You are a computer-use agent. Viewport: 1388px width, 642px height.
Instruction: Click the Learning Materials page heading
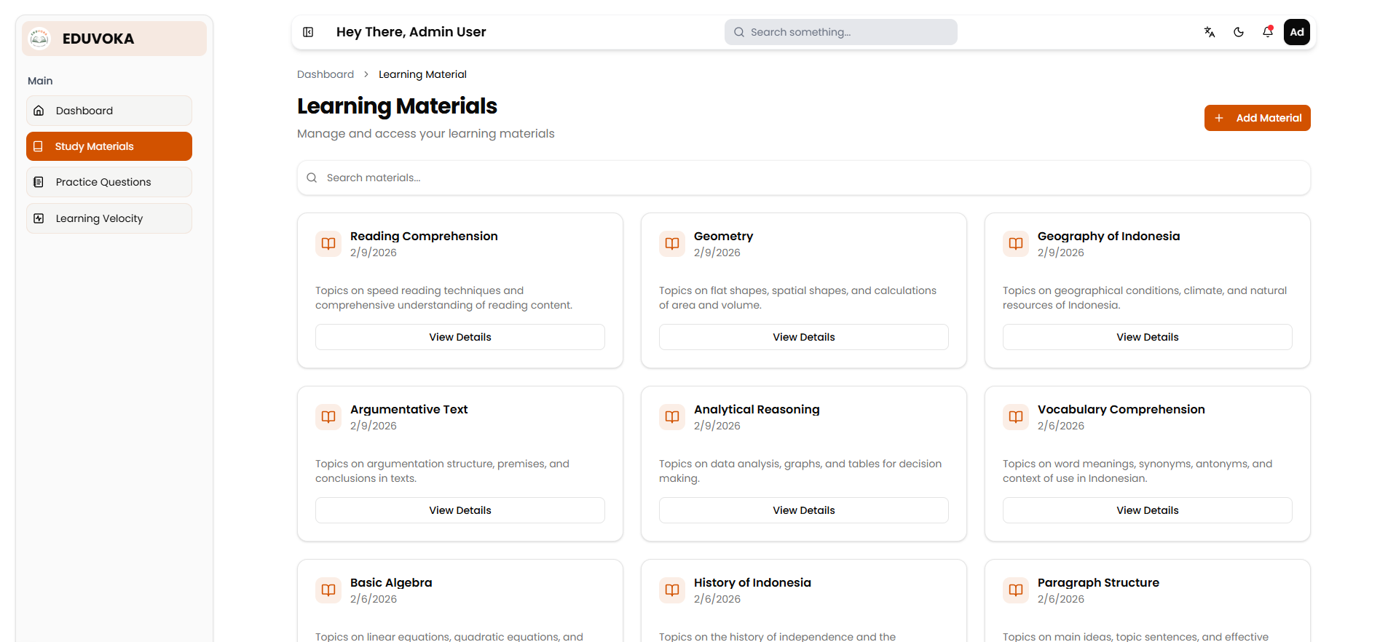(397, 106)
